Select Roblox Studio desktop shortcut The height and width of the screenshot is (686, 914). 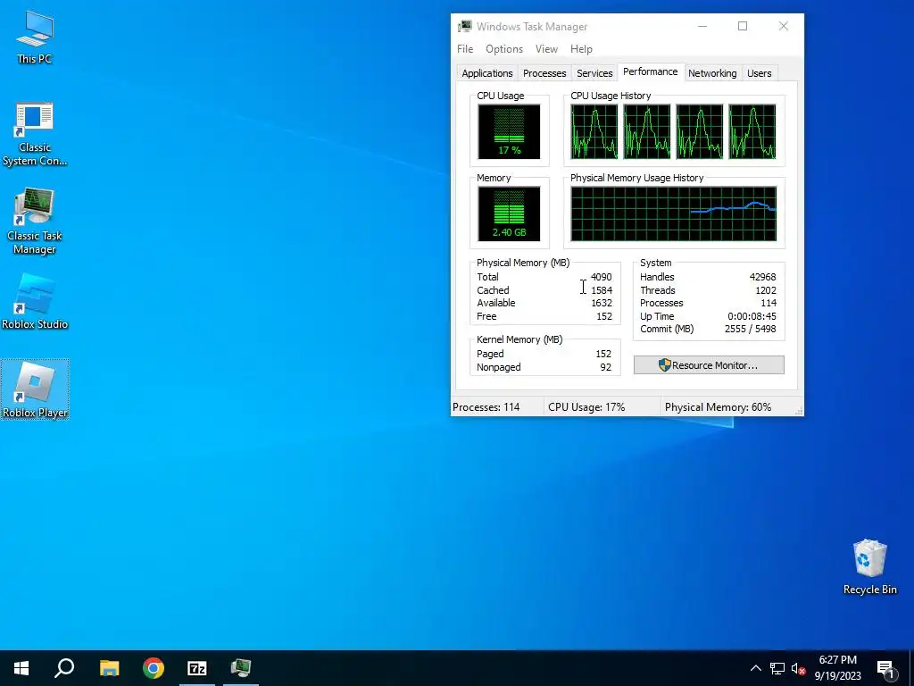click(x=35, y=302)
